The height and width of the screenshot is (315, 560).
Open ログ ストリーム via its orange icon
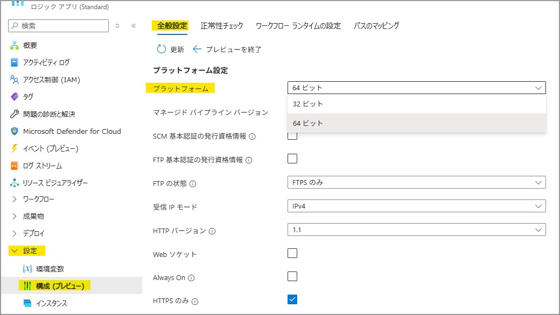point(15,166)
